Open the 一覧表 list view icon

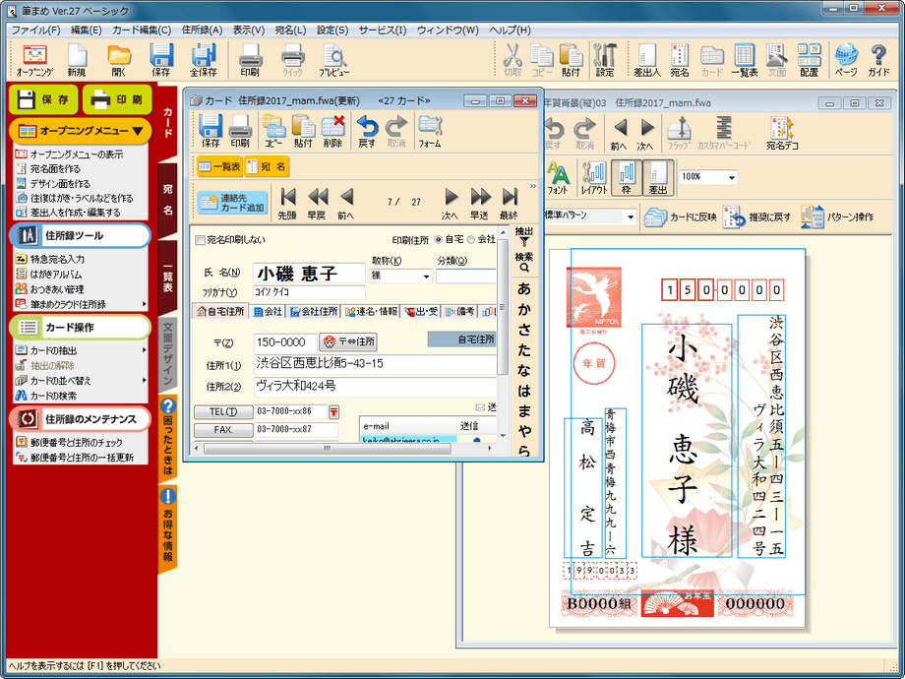point(745,61)
